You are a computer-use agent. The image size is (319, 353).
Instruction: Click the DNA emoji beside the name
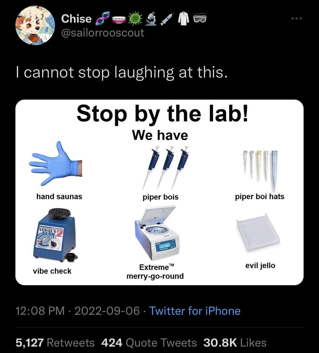pyautogui.click(x=102, y=18)
